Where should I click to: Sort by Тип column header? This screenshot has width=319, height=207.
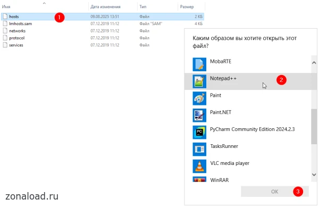pyautogui.click(x=143, y=7)
